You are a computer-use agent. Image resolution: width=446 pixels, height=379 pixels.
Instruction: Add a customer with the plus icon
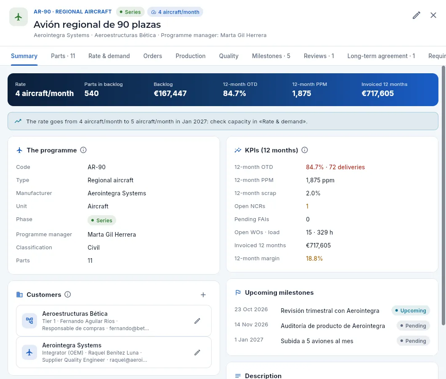203,295
